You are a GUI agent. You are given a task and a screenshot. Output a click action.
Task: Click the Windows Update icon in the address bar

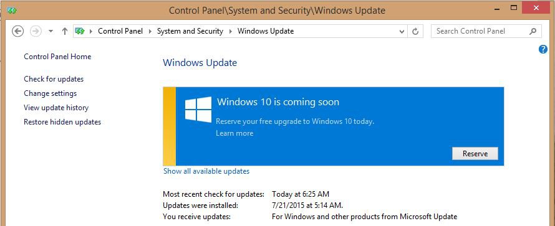tap(80, 31)
